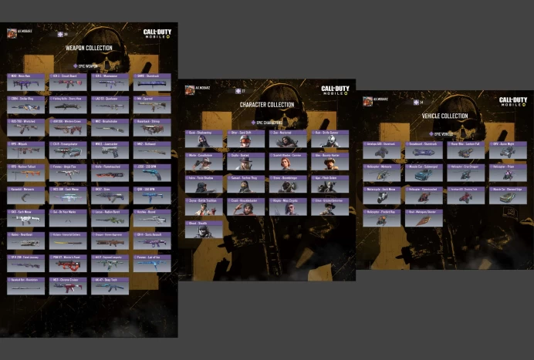Viewport: 534px width, 360px height.
Task: Open the Klepto Miss Crypto character card
Action: point(288,207)
